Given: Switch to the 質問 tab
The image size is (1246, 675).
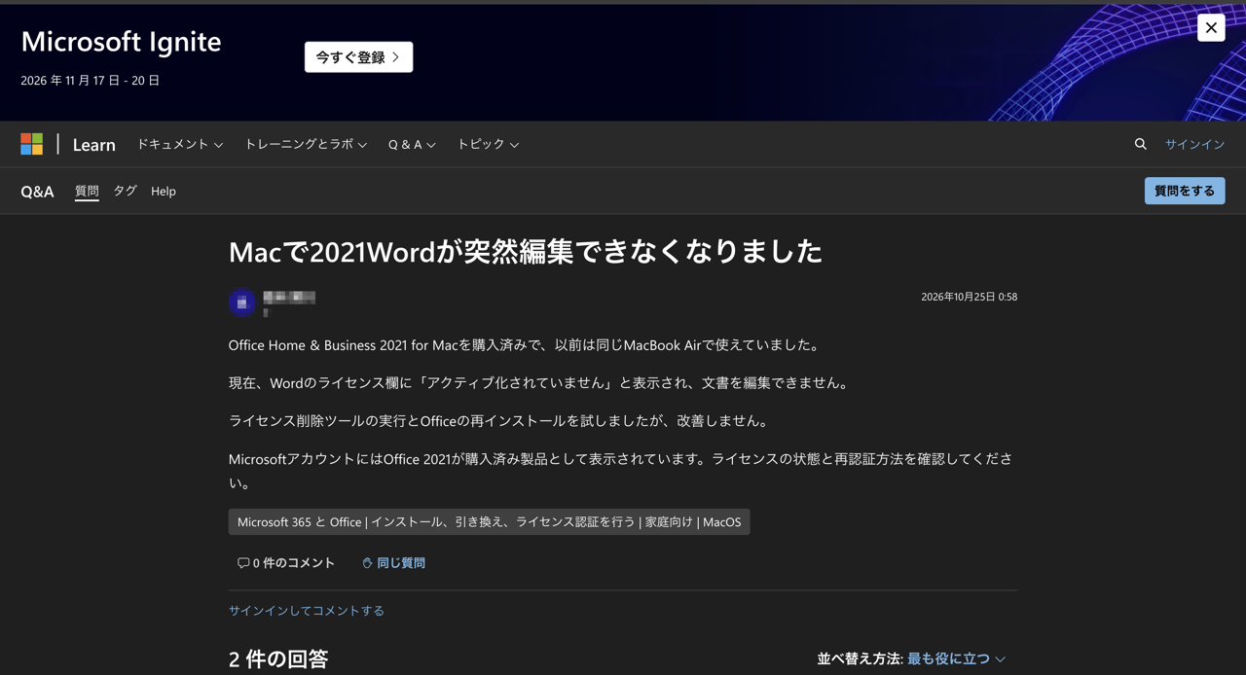Looking at the screenshot, I should click(x=87, y=191).
